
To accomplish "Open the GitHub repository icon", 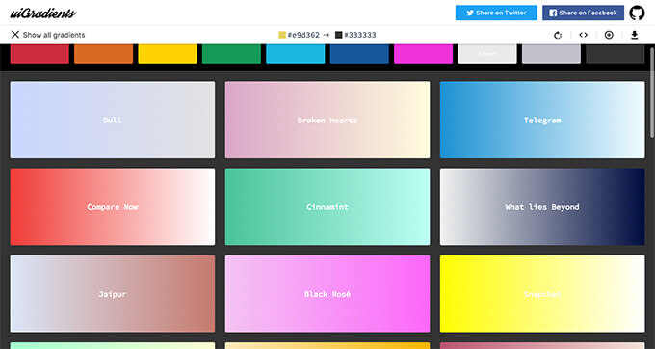I will [x=637, y=13].
